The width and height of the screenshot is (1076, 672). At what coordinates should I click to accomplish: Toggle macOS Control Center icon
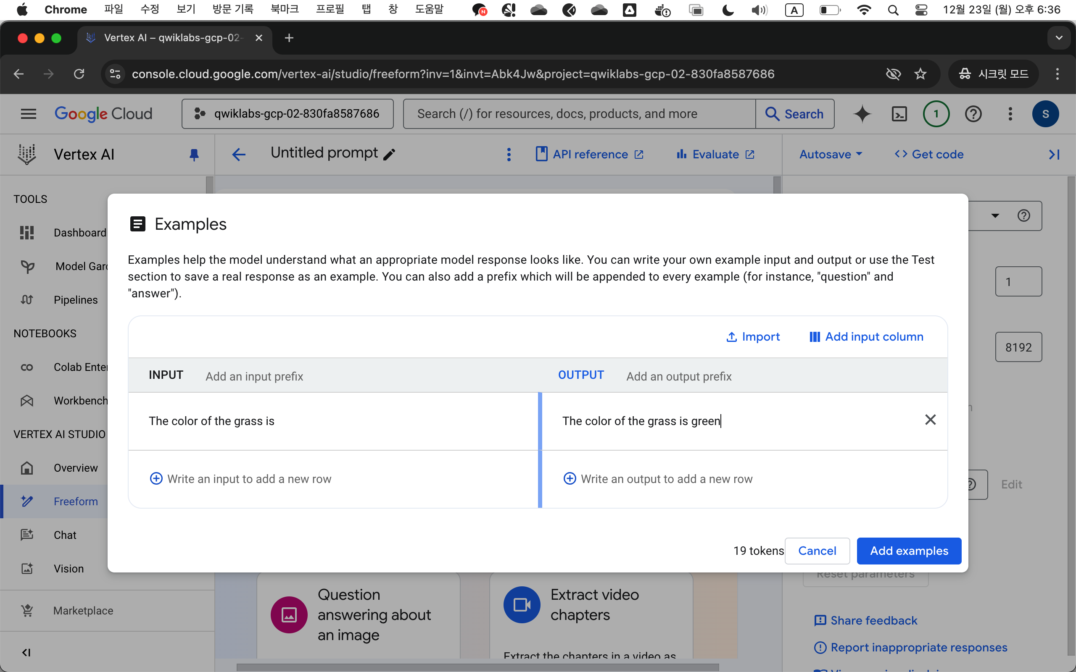[921, 9]
